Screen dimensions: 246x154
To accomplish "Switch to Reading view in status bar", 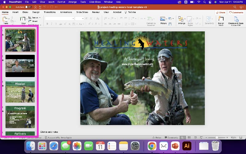I will (196, 137).
